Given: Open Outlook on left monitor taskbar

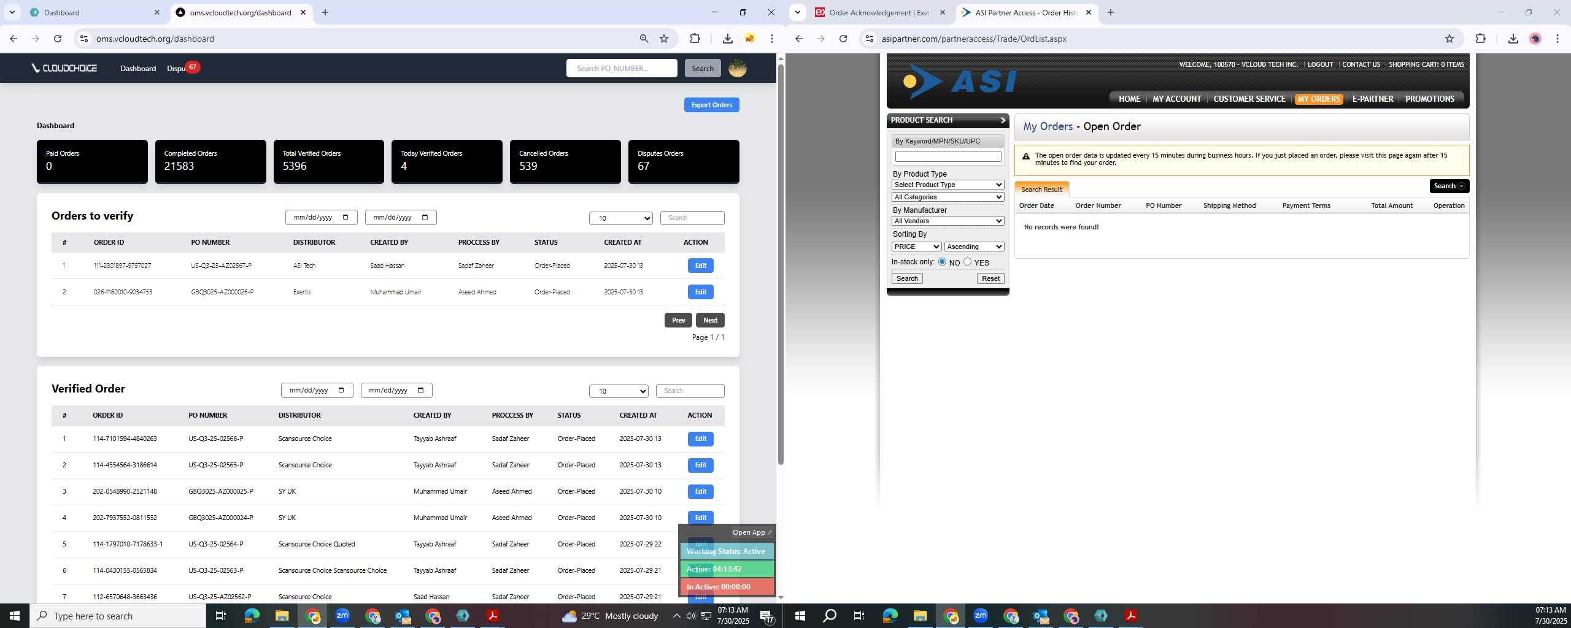Looking at the screenshot, I should coord(403,616).
